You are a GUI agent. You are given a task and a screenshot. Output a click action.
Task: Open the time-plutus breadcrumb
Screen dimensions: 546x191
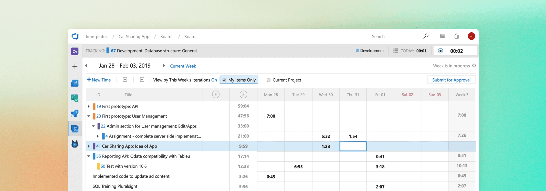[x=97, y=37]
